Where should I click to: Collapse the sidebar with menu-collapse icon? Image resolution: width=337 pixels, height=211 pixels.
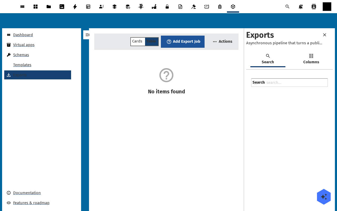pyautogui.click(x=87, y=35)
